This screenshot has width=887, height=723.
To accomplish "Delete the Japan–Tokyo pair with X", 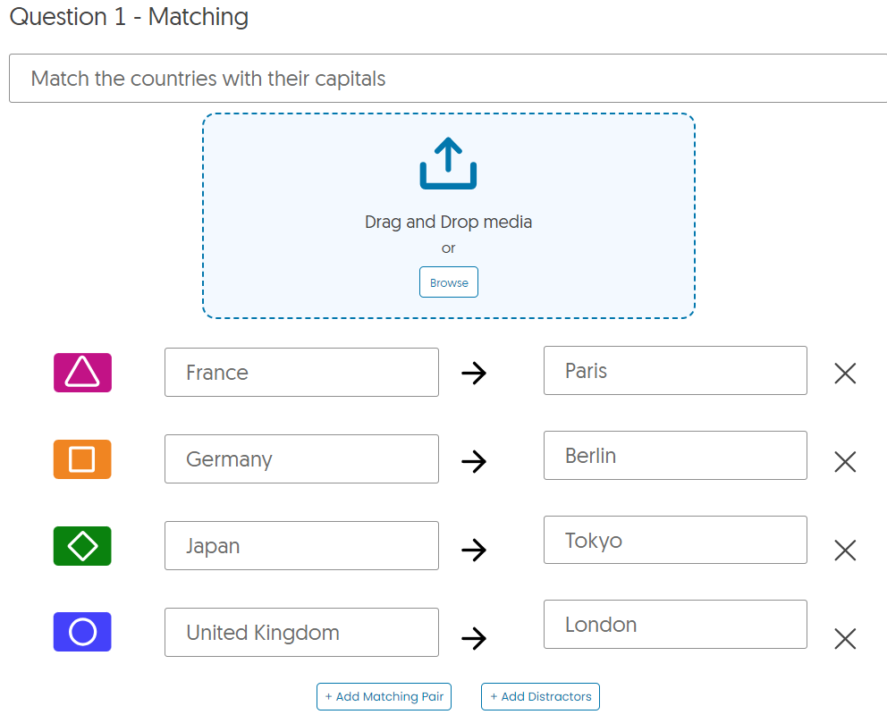I will pyautogui.click(x=845, y=550).
